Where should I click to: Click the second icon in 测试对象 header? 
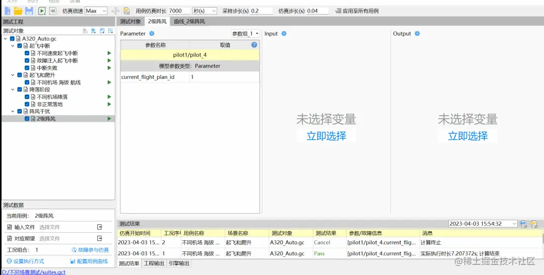[94, 31]
